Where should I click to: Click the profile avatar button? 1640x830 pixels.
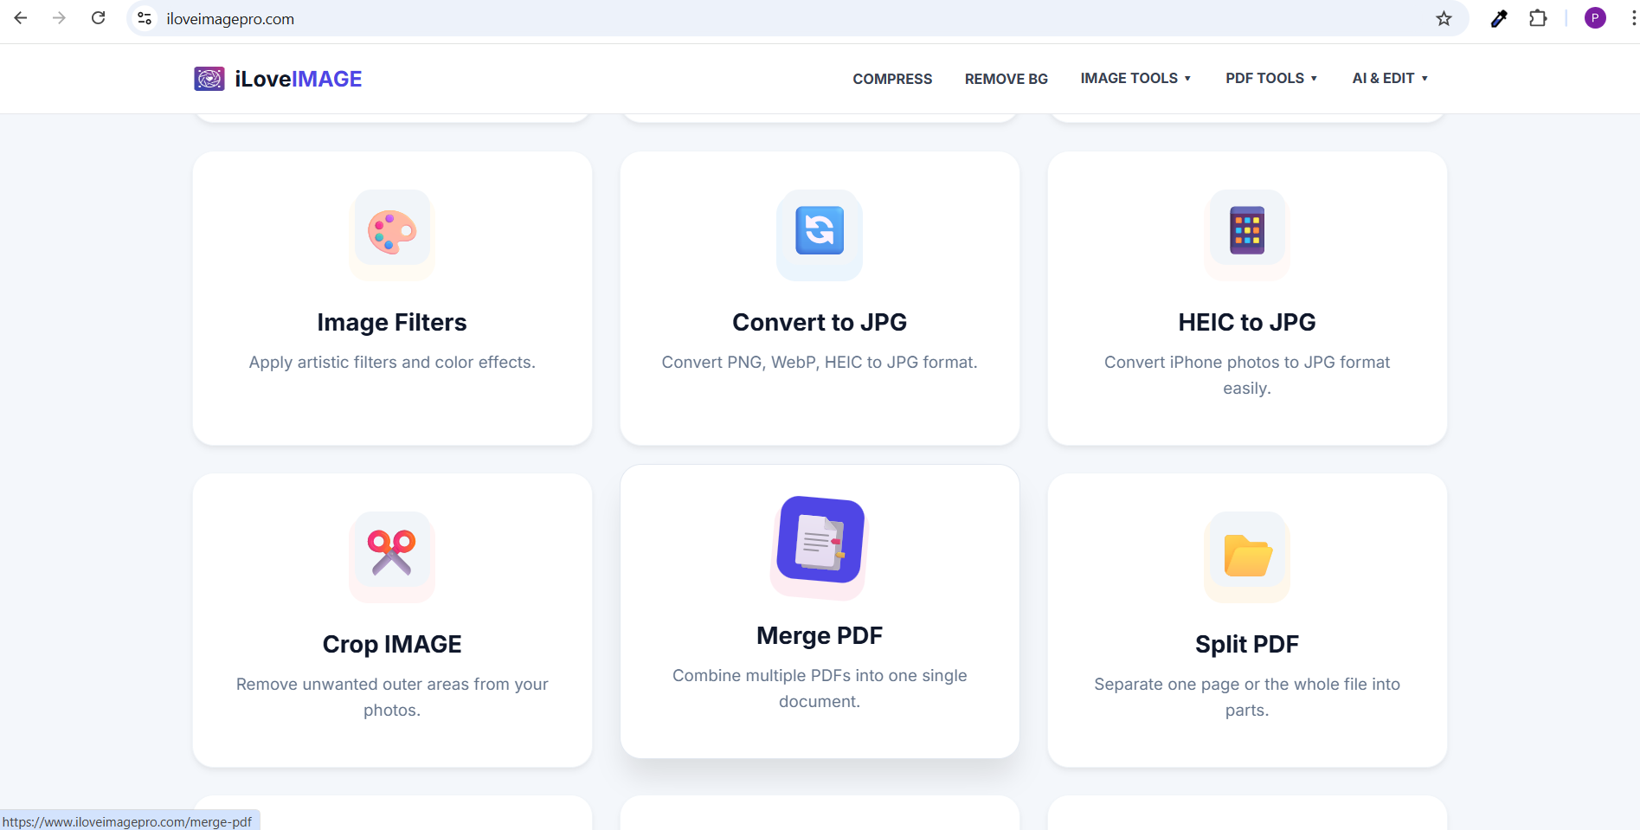[1595, 17]
